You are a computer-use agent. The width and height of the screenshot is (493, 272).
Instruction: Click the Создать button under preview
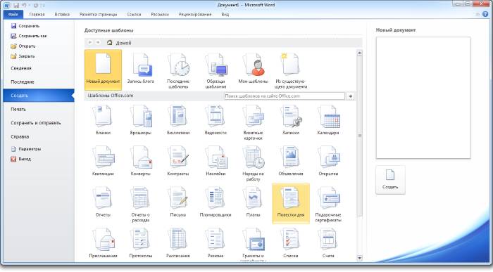390,180
